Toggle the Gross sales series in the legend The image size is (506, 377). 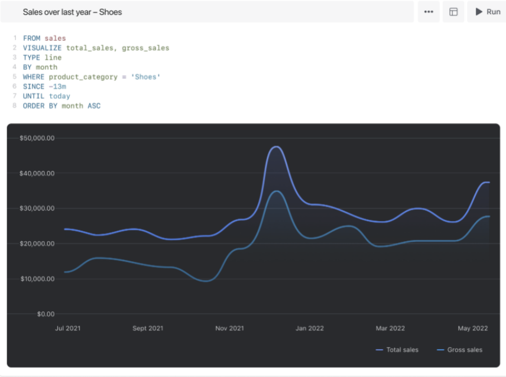(460, 349)
